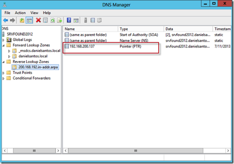Click the 7/11/2013 timestamp cell
Image resolution: width=234 pixels, height=164 pixels.
[222, 46]
